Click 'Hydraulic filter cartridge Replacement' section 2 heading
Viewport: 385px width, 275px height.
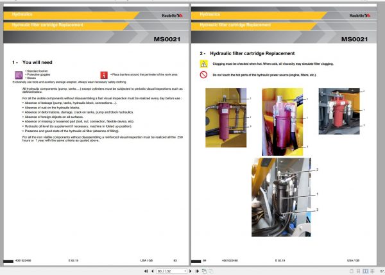click(252, 53)
